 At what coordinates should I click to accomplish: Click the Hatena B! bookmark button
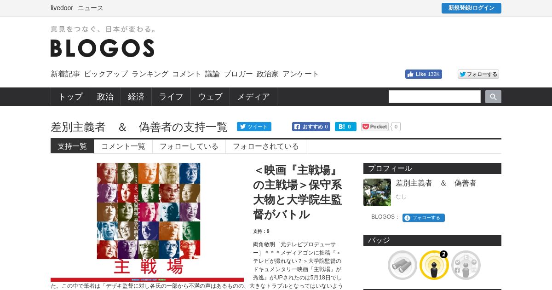pyautogui.click(x=345, y=127)
